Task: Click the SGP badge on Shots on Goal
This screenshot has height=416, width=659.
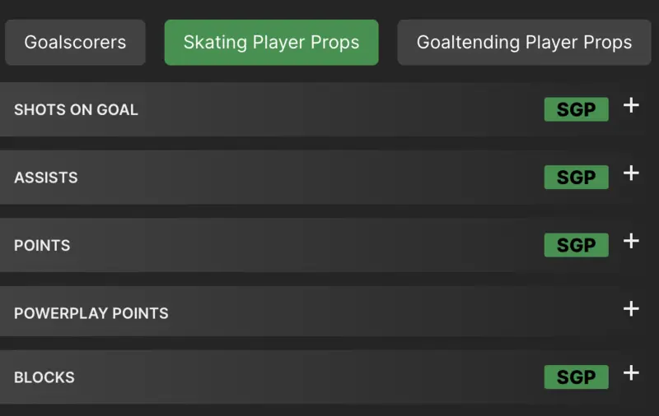Action: 576,109
